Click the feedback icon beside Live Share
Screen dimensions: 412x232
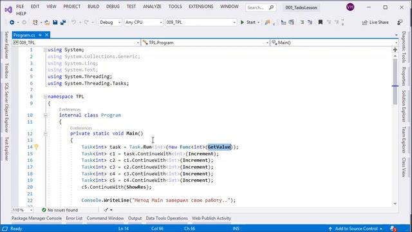coord(400,23)
